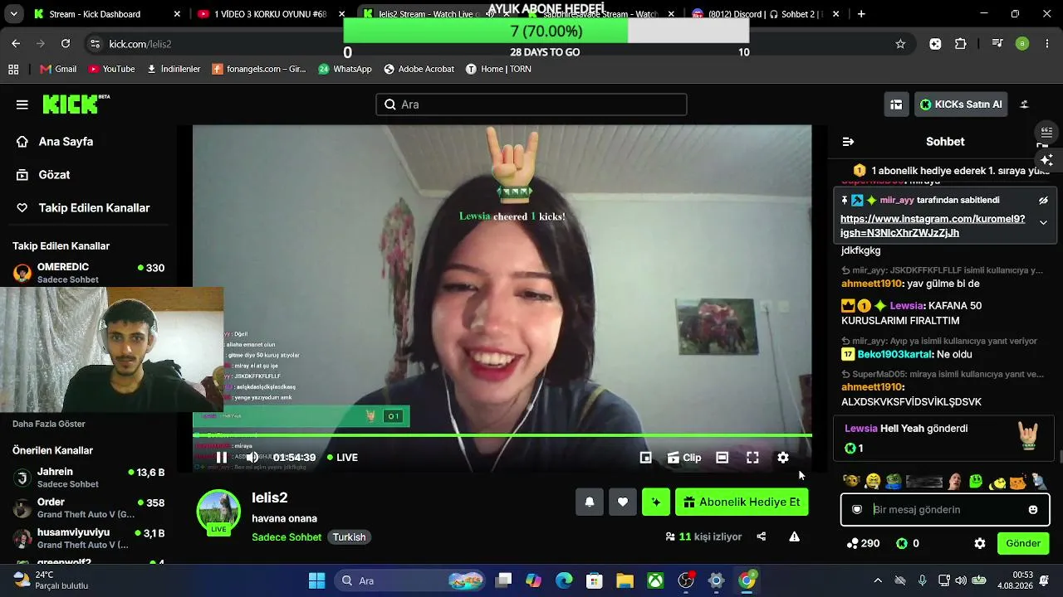Open the pinned Instagram link
Viewport: 1063px width, 597px height.
click(933, 226)
